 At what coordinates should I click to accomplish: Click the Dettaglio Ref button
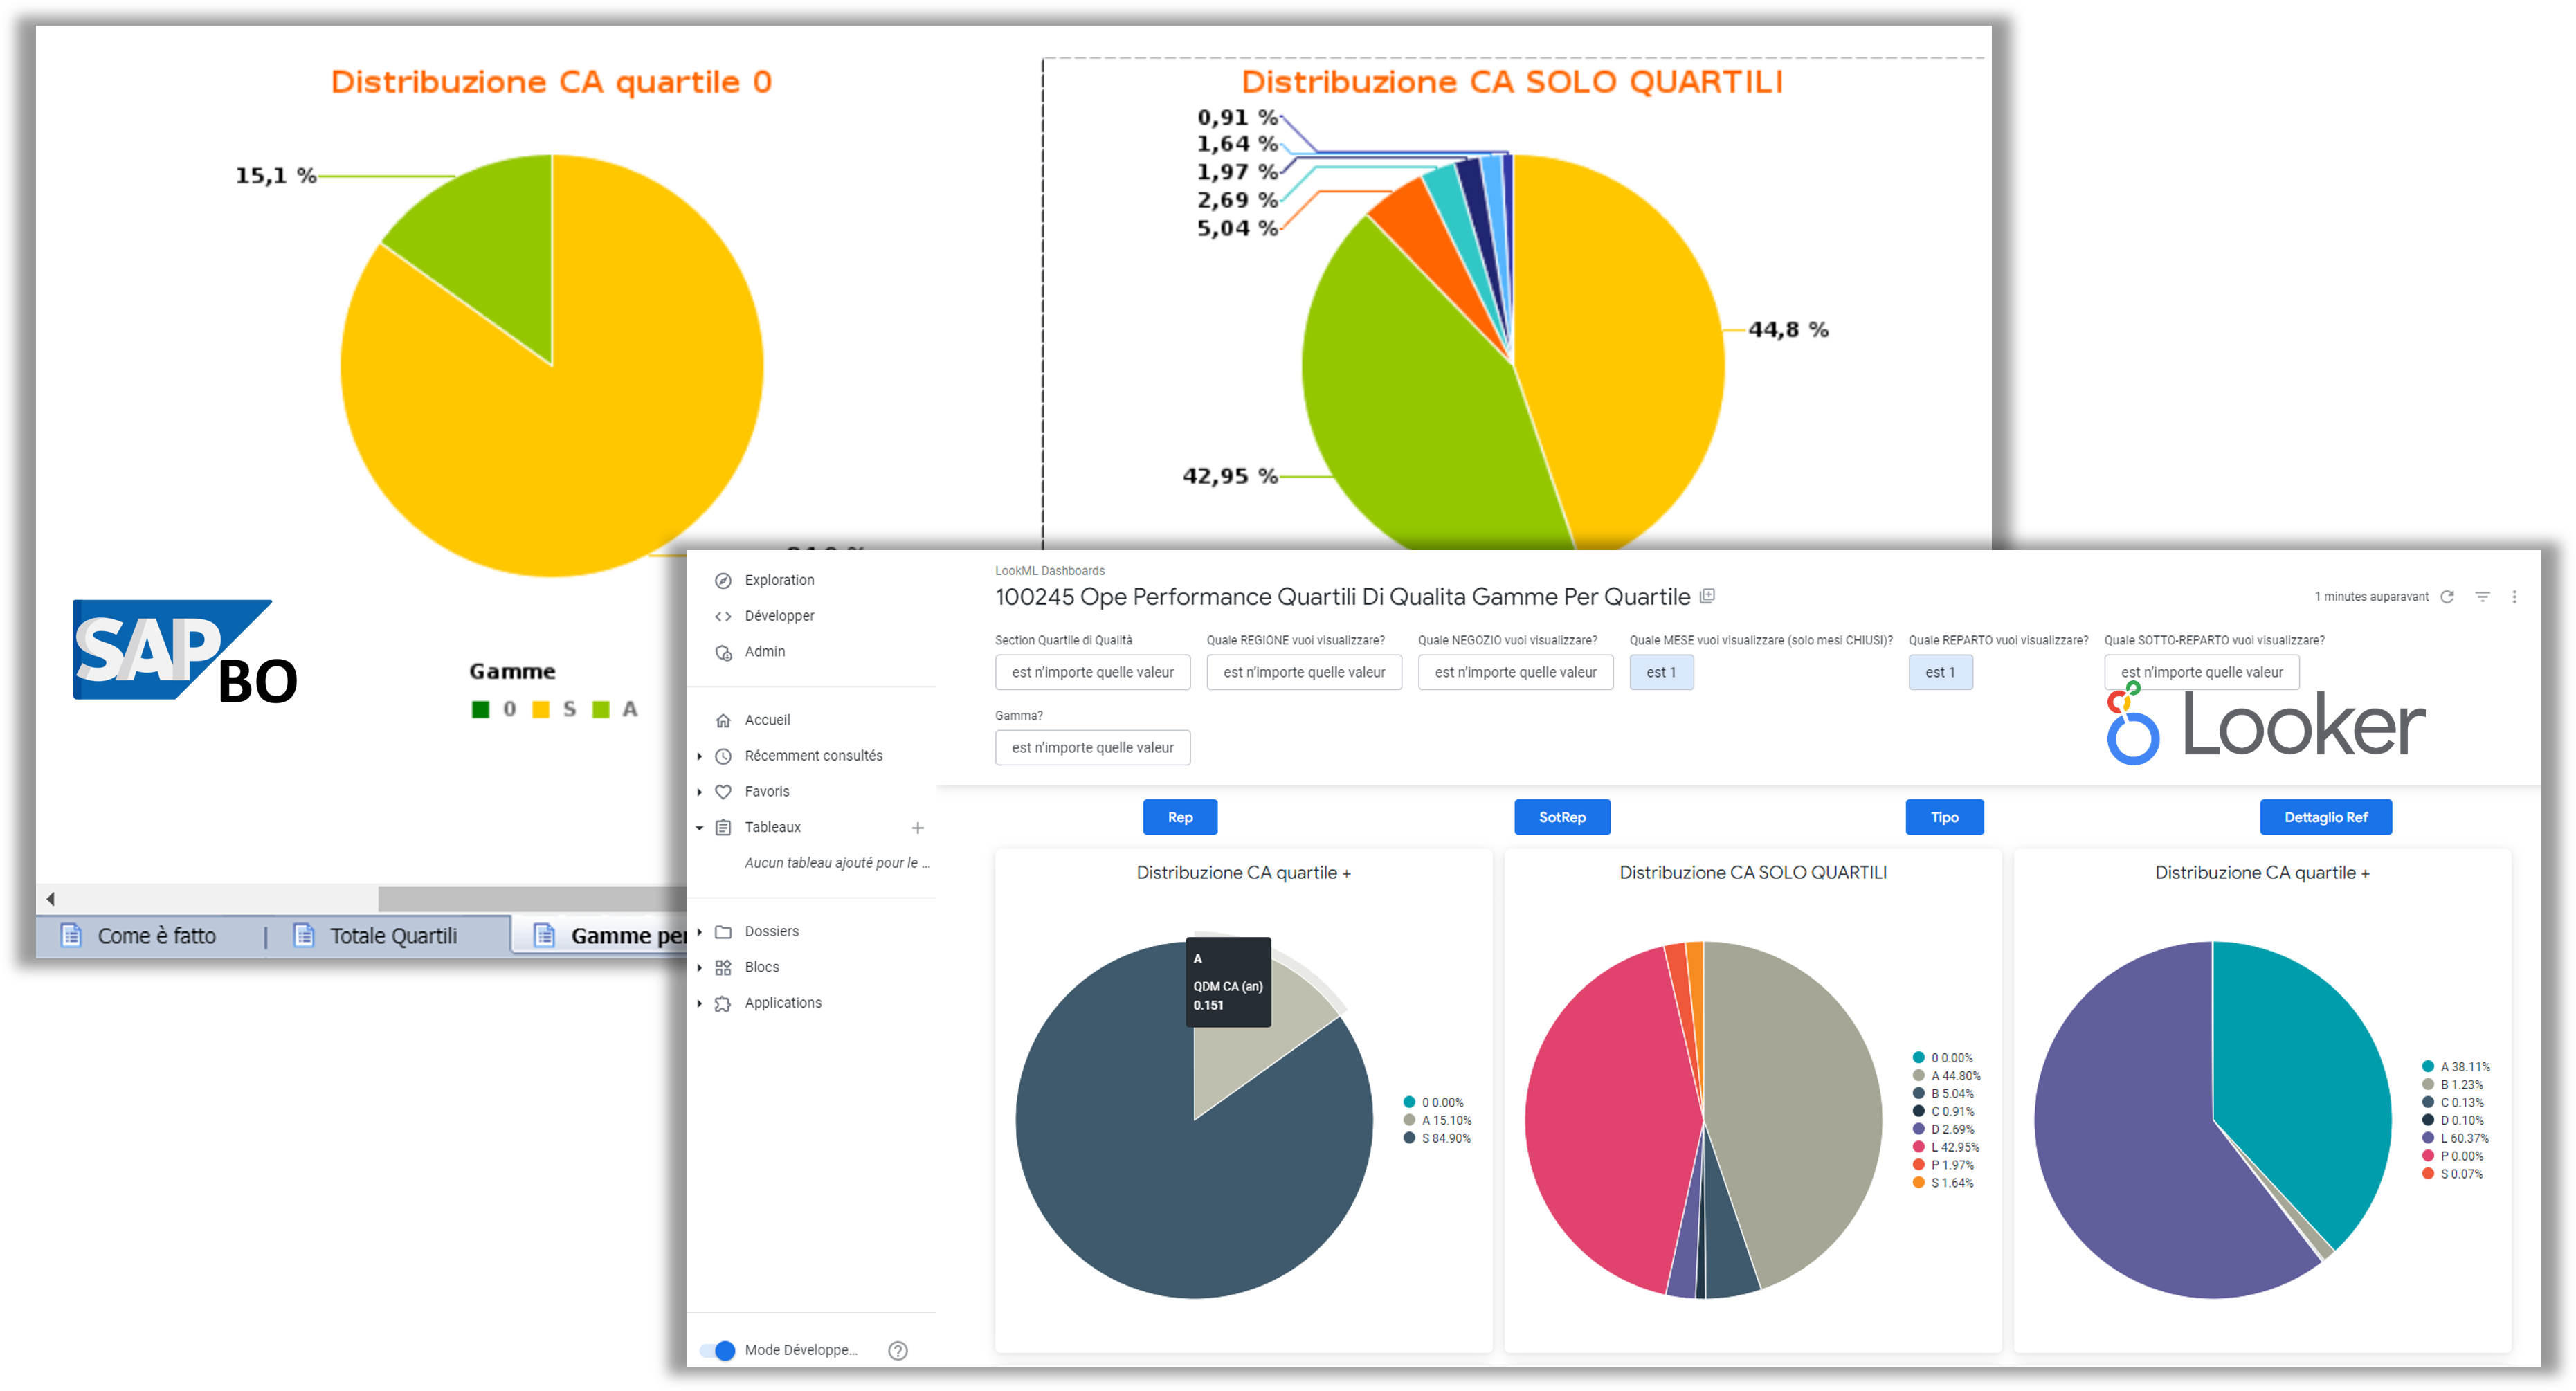click(x=2325, y=817)
